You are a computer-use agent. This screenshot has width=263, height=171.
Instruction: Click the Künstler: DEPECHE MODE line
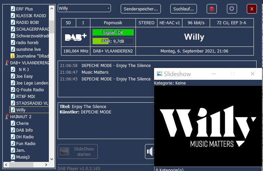(x=85, y=112)
